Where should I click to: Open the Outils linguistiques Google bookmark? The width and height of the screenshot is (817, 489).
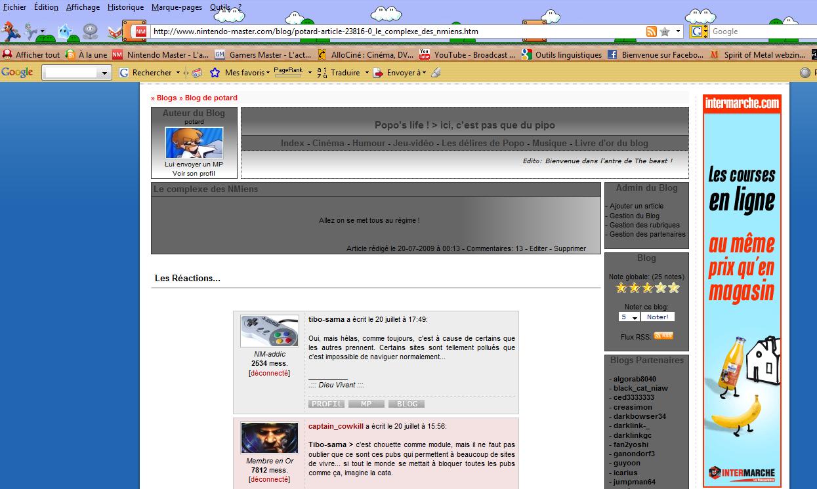[561, 55]
